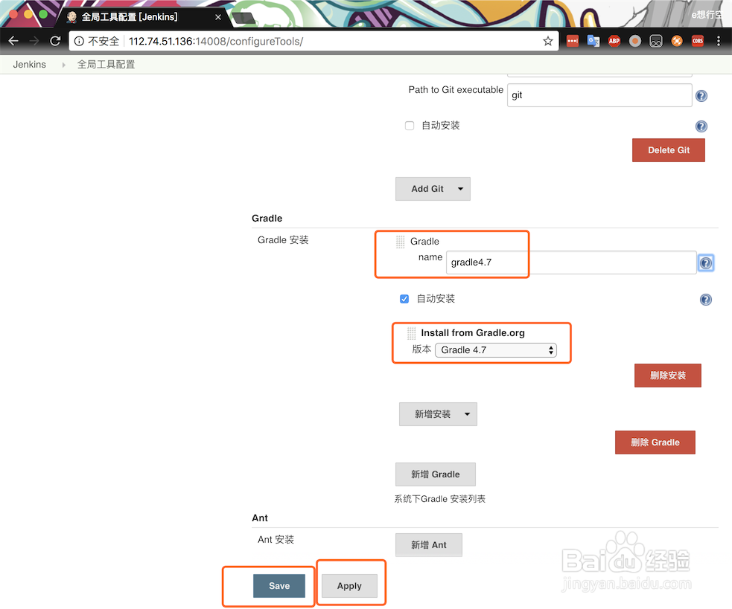The width and height of the screenshot is (732, 609).
Task: Open the LastPass extension icon
Action: click(x=573, y=41)
